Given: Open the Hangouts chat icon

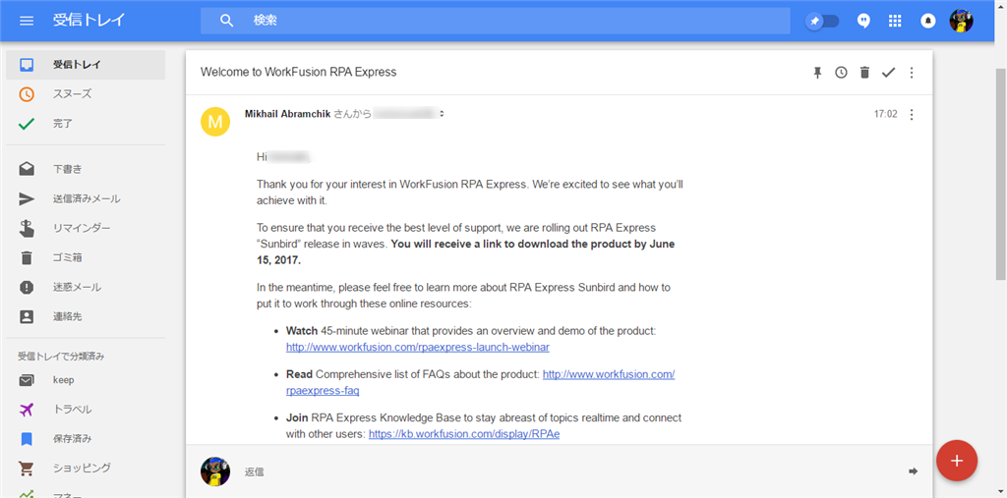Looking at the screenshot, I should [x=863, y=22].
